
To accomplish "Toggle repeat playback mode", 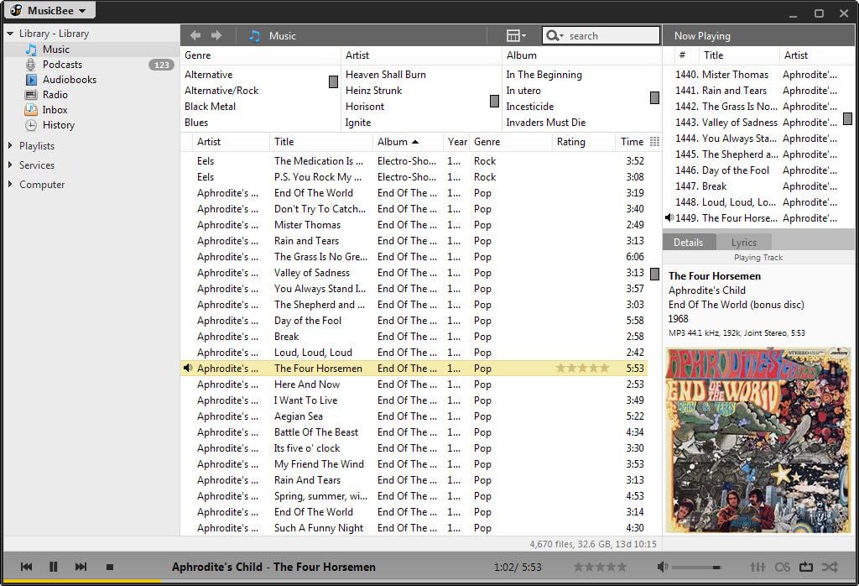I will click(x=806, y=567).
